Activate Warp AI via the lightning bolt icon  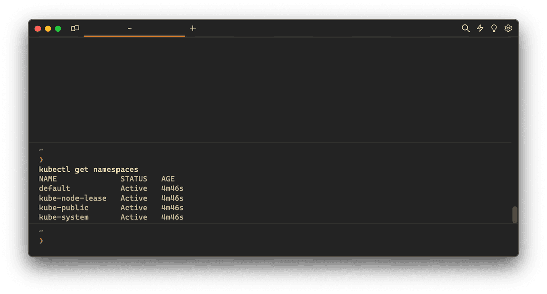480,28
